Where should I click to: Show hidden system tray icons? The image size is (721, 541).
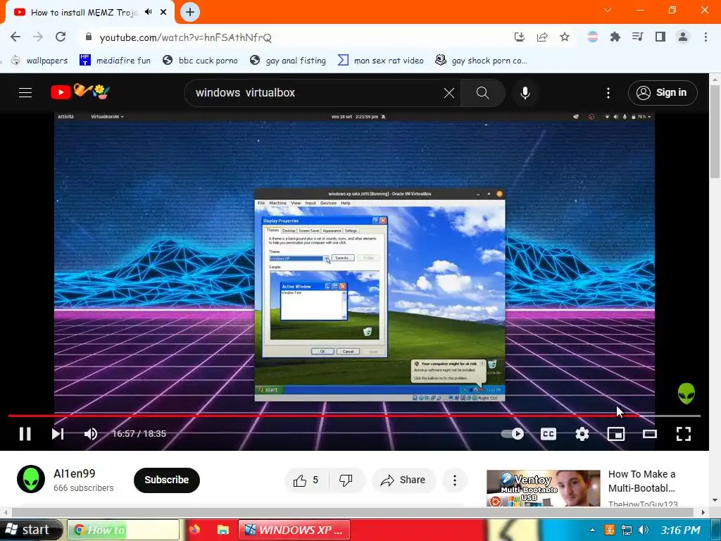pos(592,530)
